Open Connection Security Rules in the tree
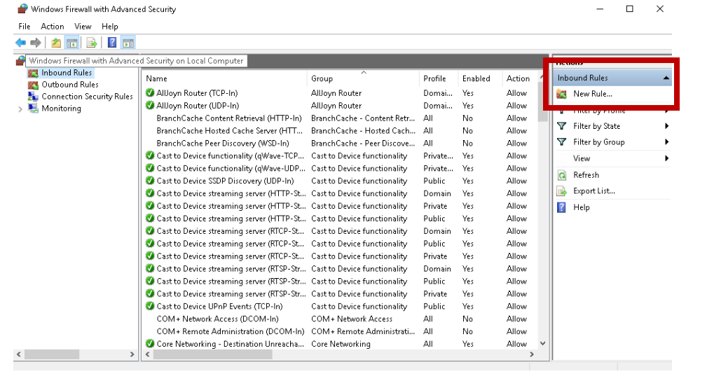Viewport: 707px width, 381px height. coord(86,97)
